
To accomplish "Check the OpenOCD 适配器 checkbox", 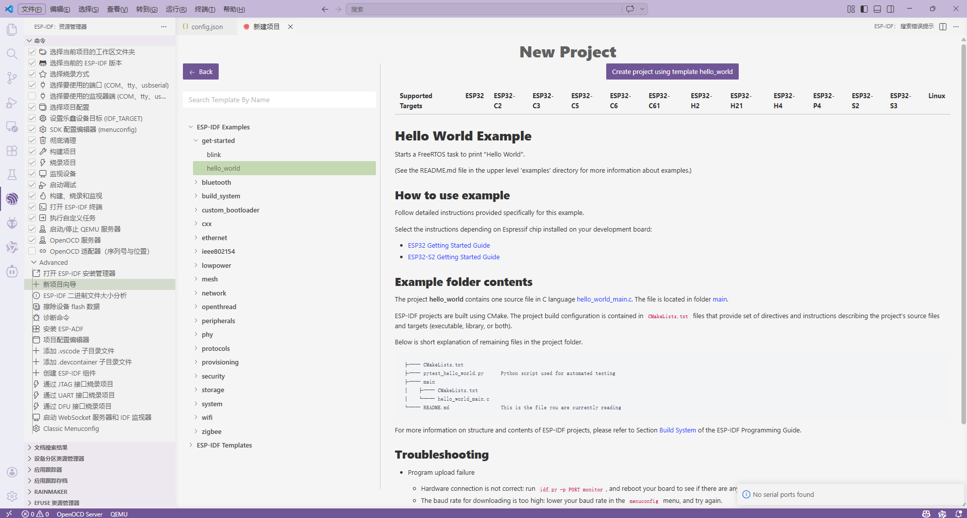I will pyautogui.click(x=32, y=251).
